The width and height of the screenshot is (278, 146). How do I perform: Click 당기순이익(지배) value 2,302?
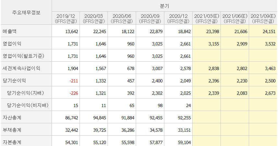tap(157, 93)
